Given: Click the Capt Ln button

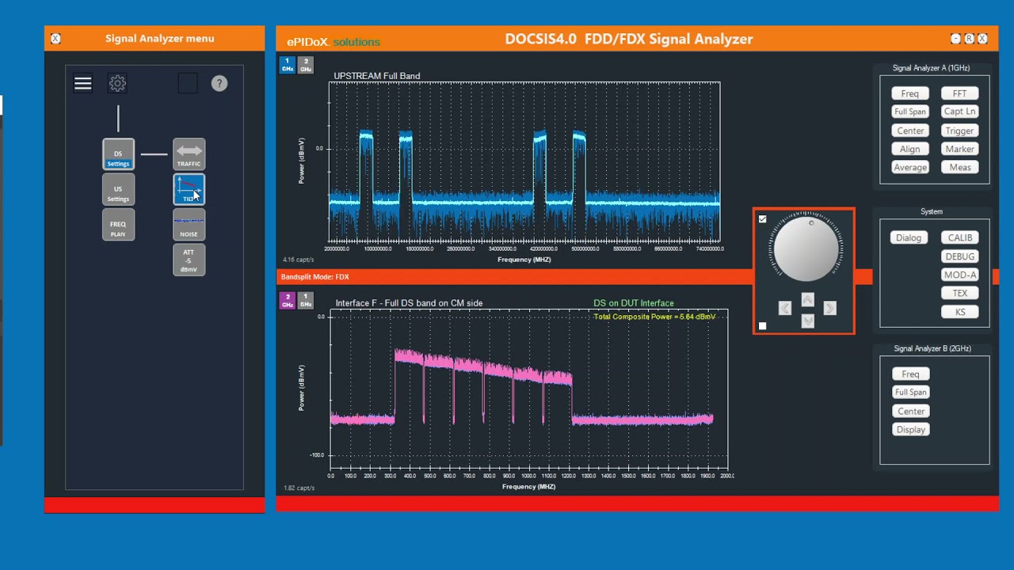Looking at the screenshot, I should pos(959,112).
